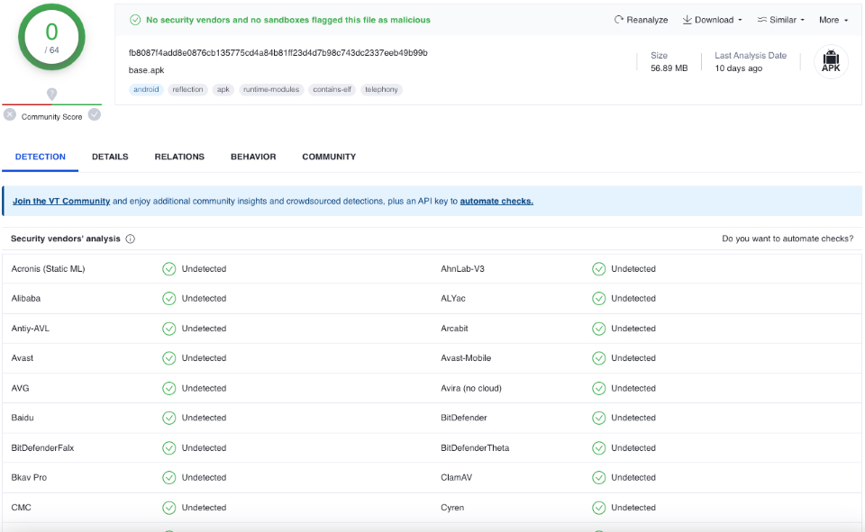Open the Download dropdown arrow
This screenshot has width=865, height=532.
(x=740, y=21)
